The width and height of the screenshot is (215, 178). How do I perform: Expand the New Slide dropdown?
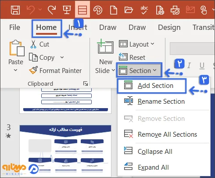click(113, 70)
